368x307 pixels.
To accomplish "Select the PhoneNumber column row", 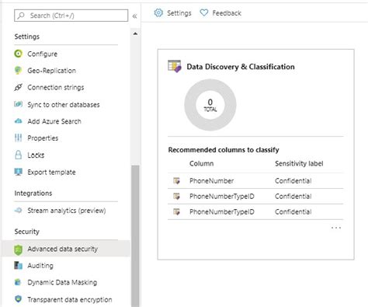I will click(255, 180).
